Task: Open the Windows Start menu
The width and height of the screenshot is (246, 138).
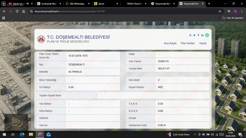Action: [4, 134]
